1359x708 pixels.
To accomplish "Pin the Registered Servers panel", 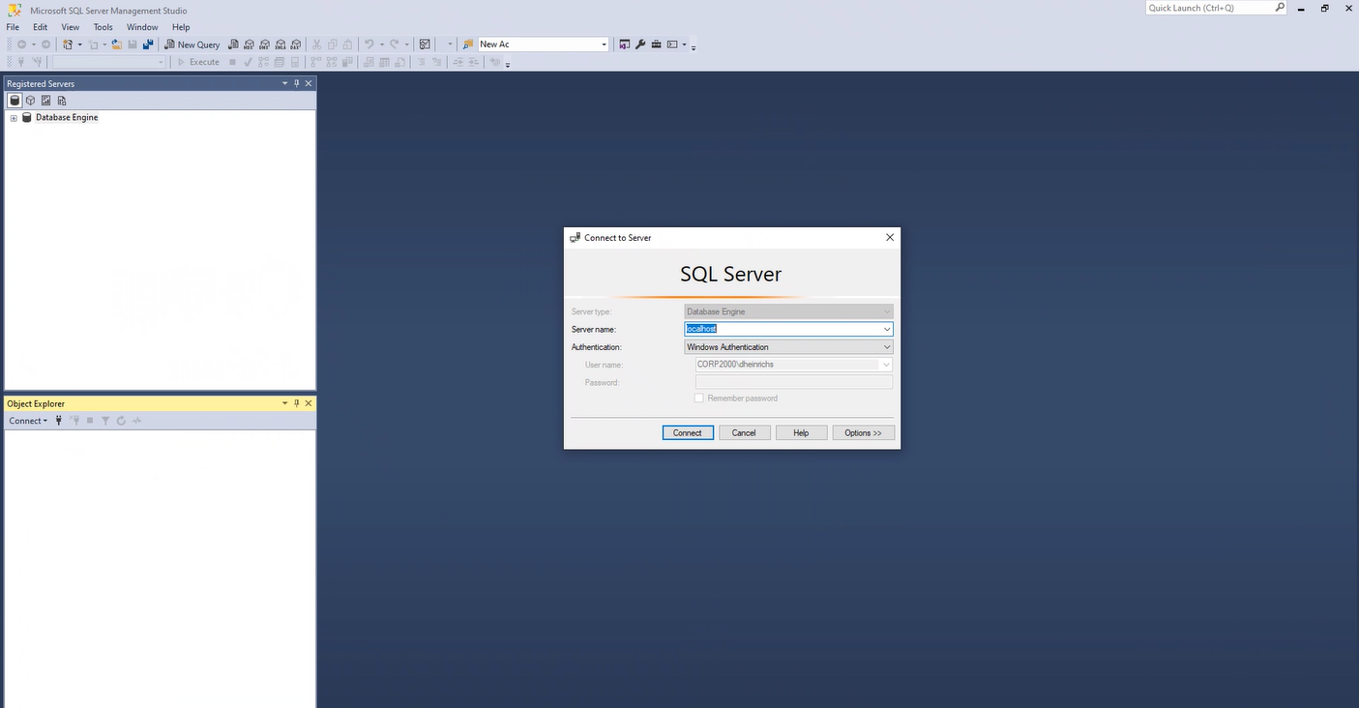I will [x=297, y=83].
